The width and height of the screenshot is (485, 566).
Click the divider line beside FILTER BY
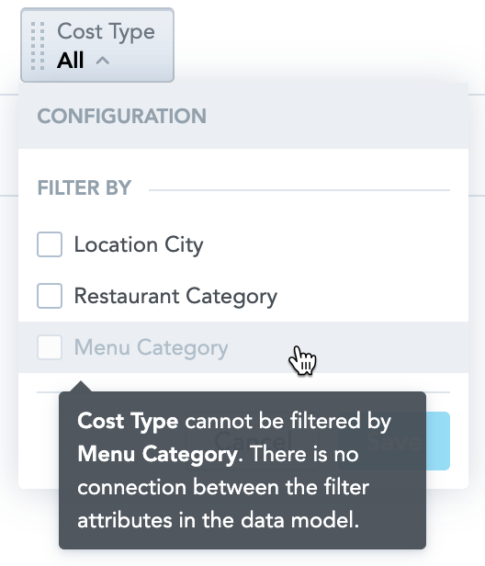299,190
